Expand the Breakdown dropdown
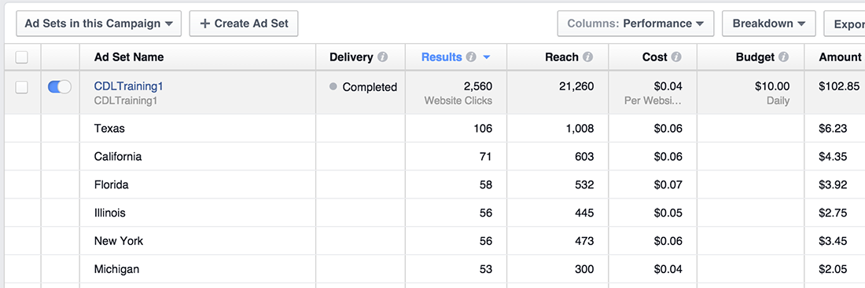865x288 pixels. pyautogui.click(x=768, y=24)
